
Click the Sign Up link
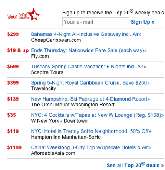point(142,22)
